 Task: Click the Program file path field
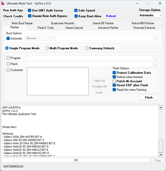point(89,58)
